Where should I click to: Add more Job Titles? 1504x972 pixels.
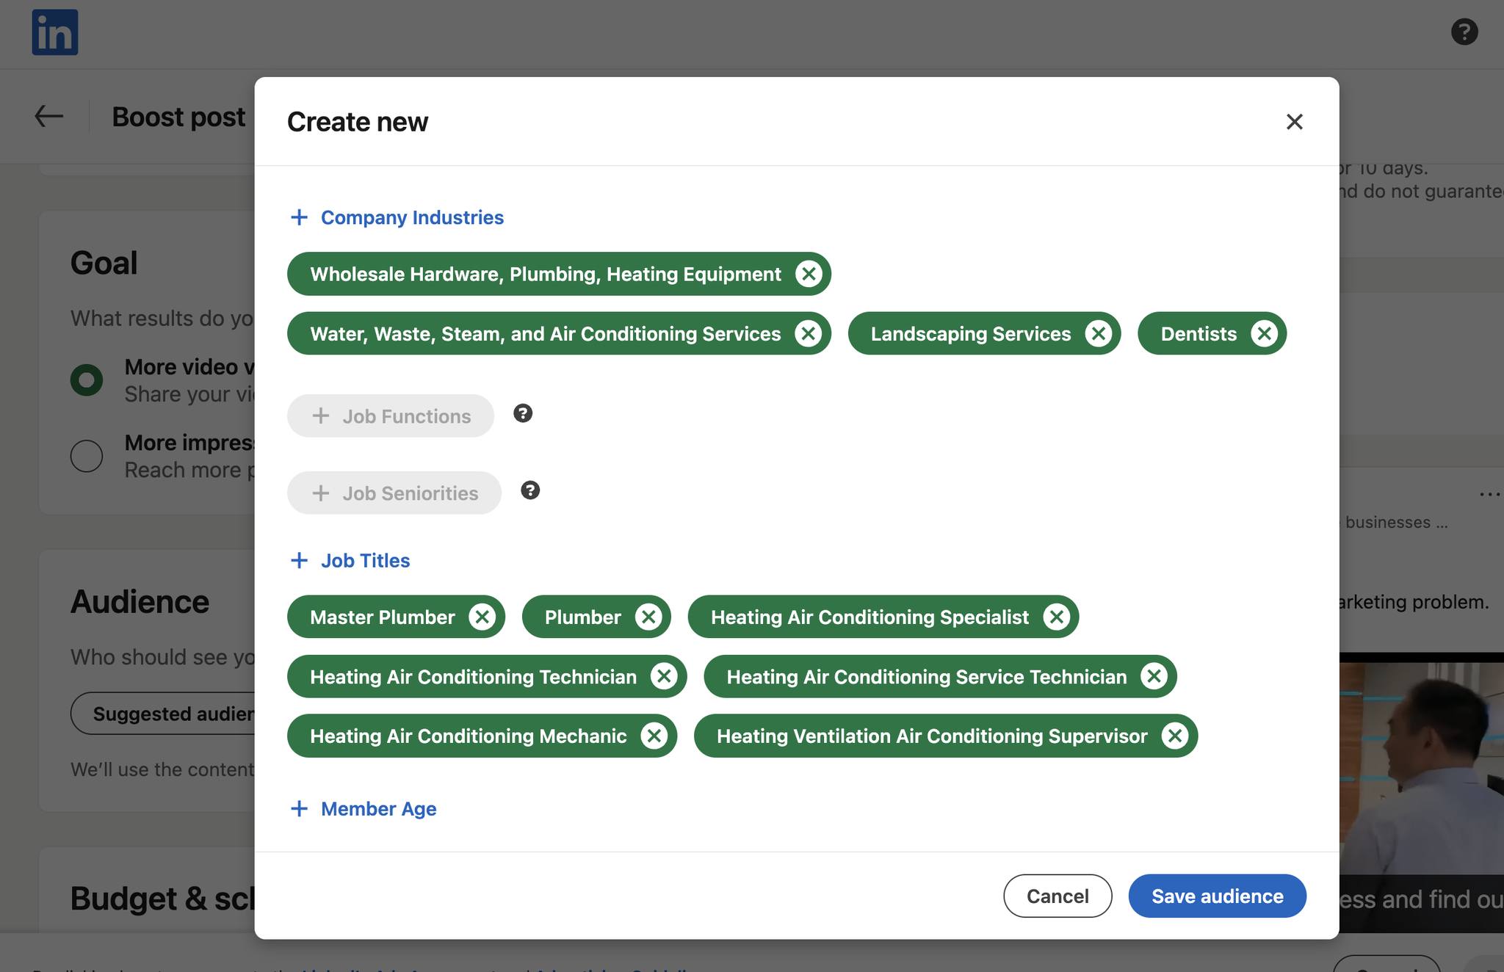coord(350,561)
